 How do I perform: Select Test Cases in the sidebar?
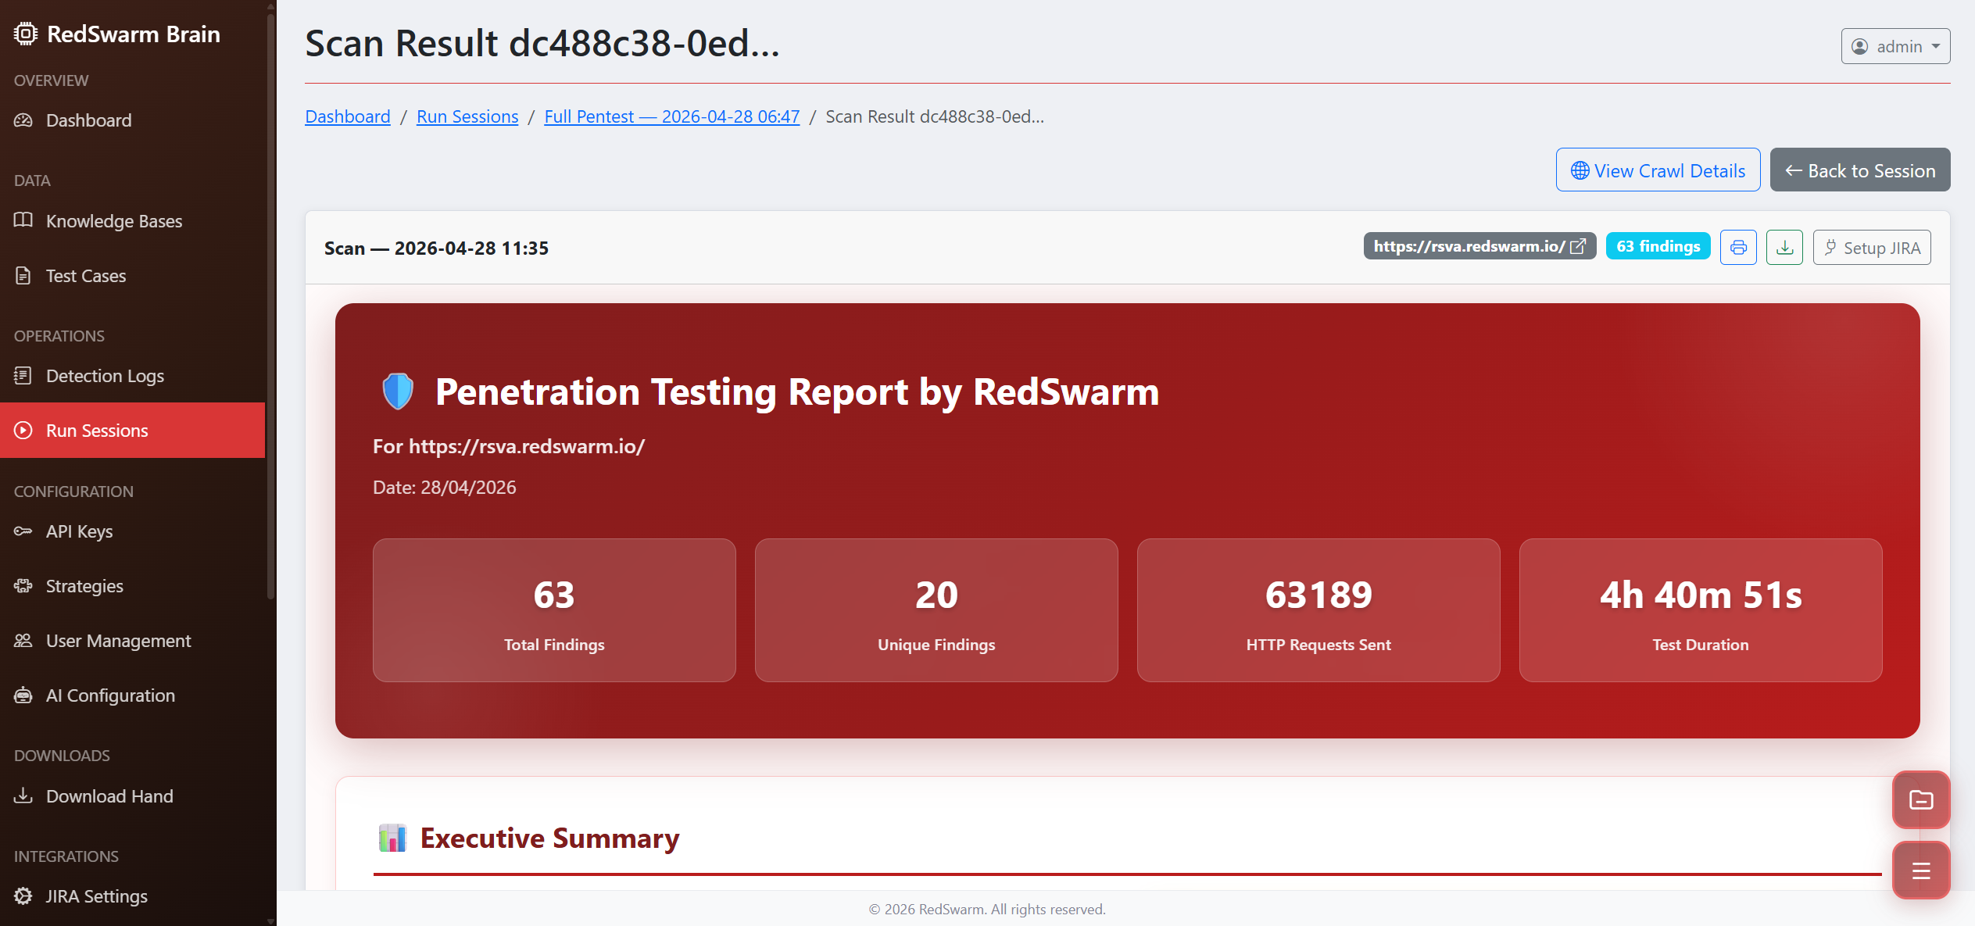coord(85,275)
